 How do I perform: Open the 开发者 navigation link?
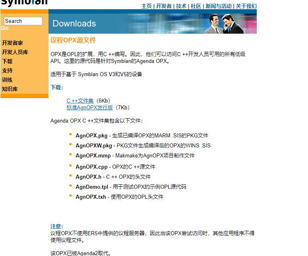164,6
